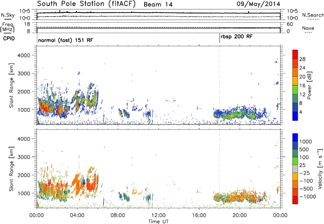Click the '4000' tick of the power panel
Image resolution: width=324 pixels, height=224 pixels.
pyautogui.click(x=23, y=55)
